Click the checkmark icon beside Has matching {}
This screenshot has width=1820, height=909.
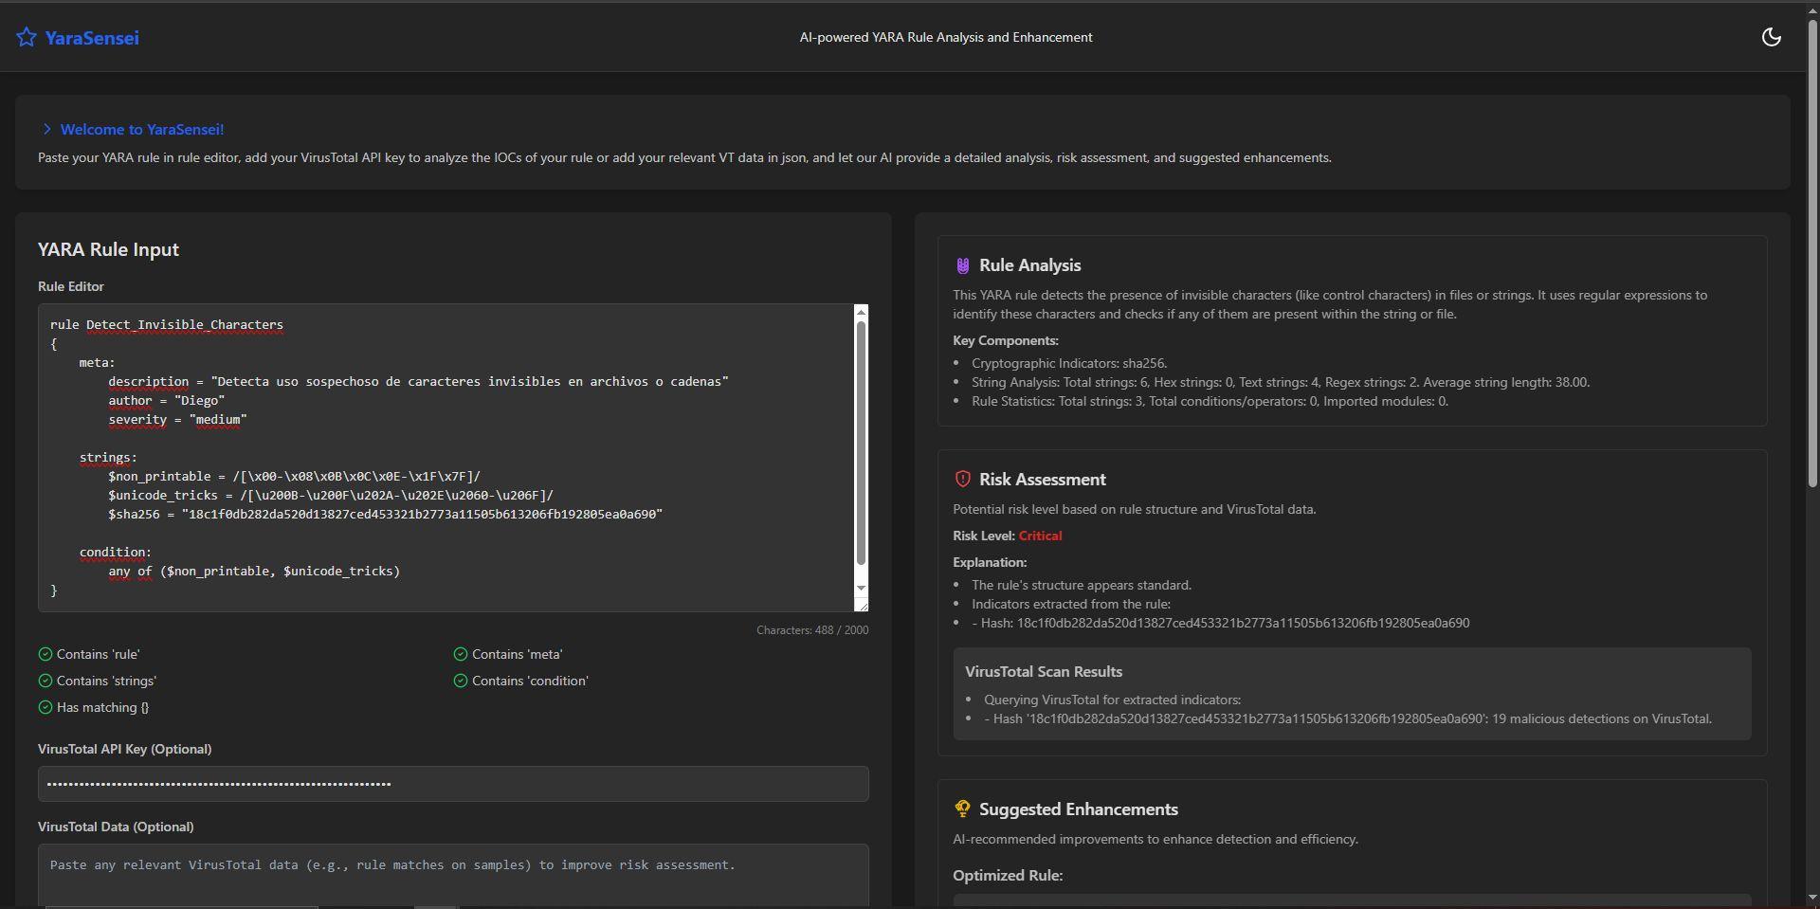click(x=45, y=707)
